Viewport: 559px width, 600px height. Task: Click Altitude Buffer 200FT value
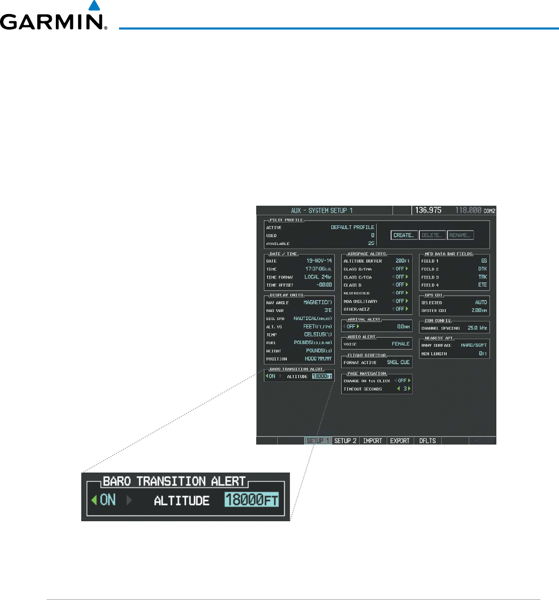point(402,261)
